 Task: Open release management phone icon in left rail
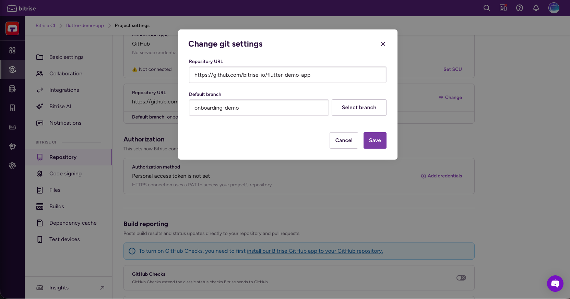click(x=12, y=108)
